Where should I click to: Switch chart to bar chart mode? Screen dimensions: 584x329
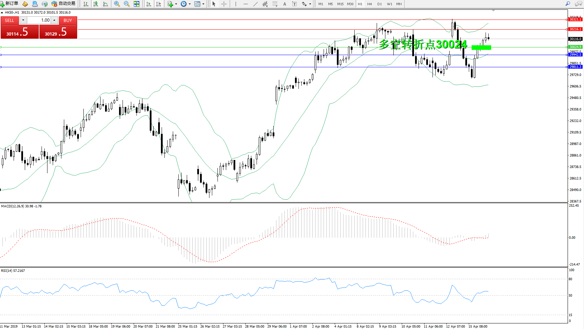[x=86, y=4]
